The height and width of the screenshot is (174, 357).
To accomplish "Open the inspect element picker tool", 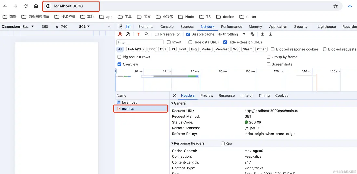I will [120, 27].
